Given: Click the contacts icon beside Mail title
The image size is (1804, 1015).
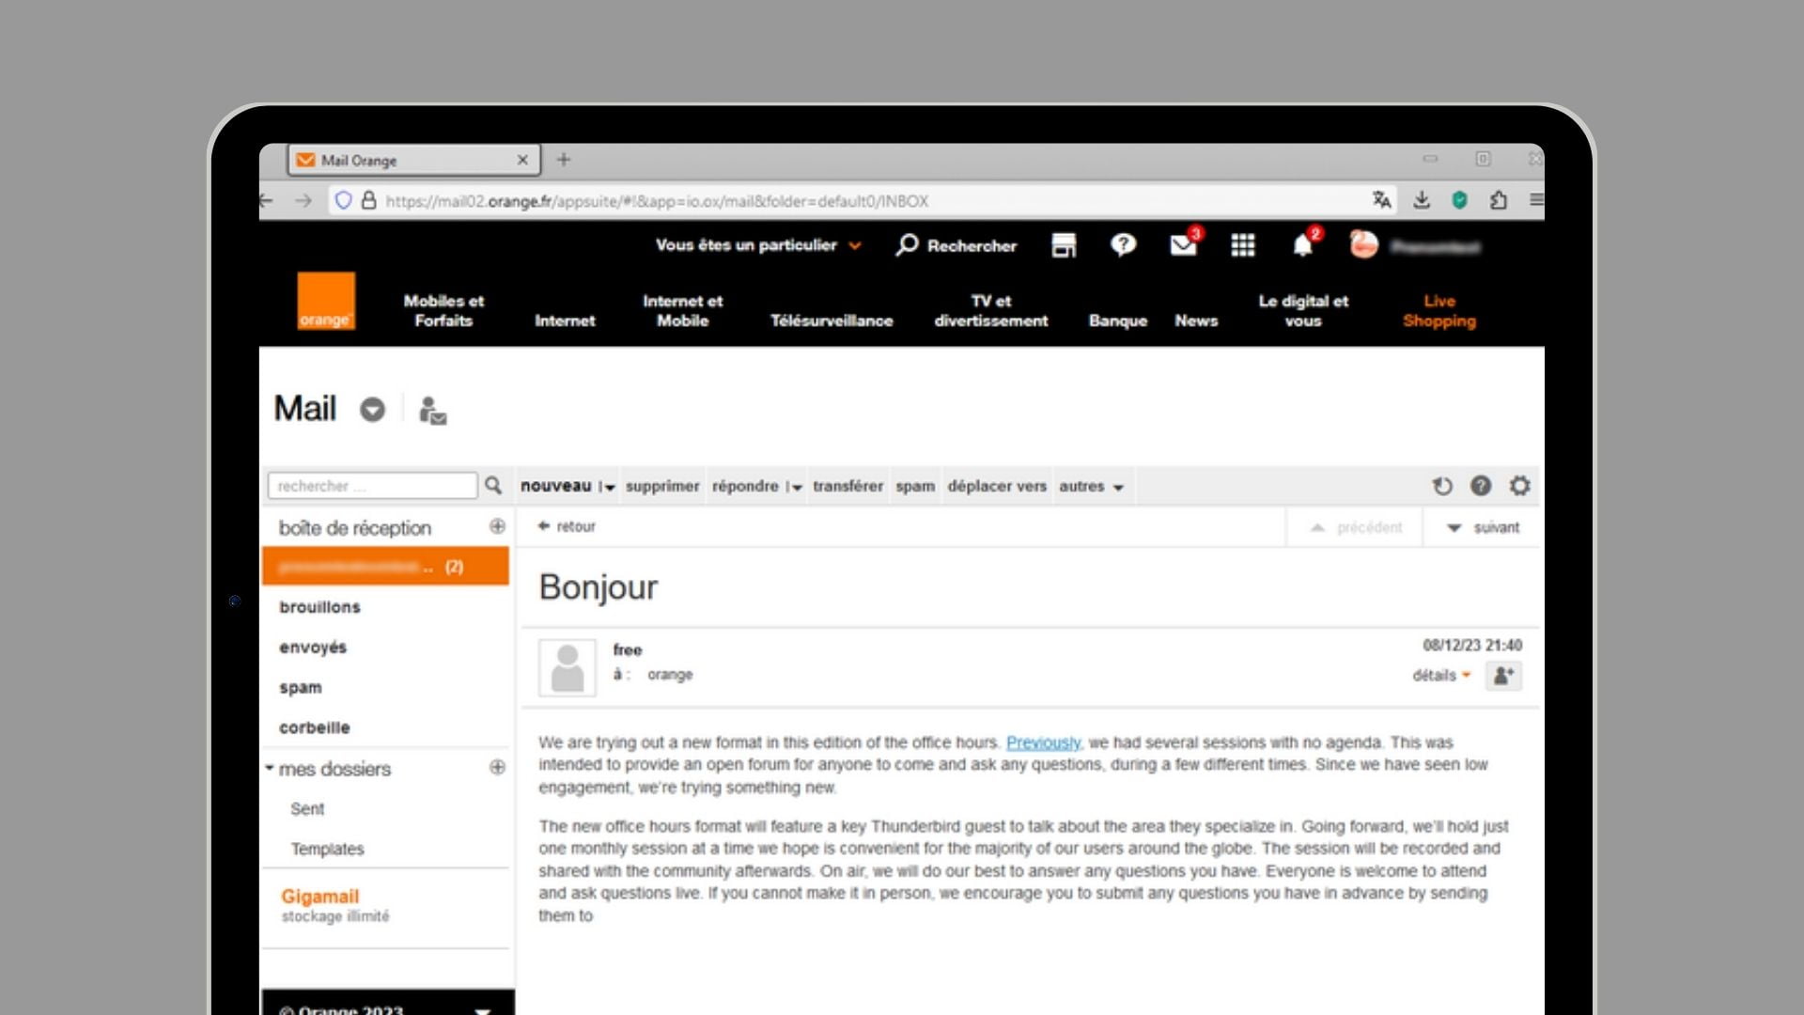Looking at the screenshot, I should pos(432,411).
